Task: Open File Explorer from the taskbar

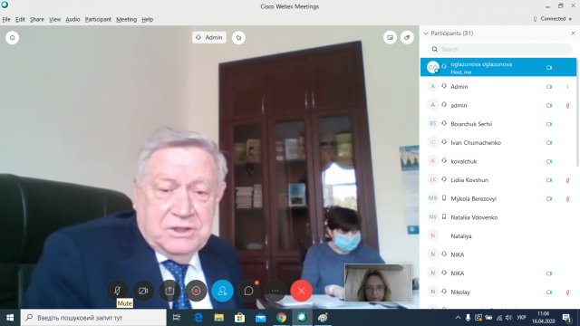Action: click(x=219, y=318)
